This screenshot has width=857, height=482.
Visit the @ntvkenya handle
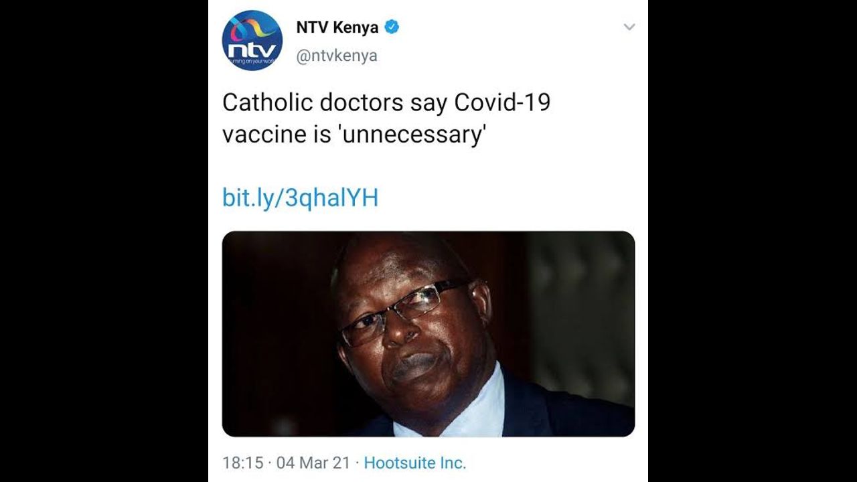tap(337, 56)
